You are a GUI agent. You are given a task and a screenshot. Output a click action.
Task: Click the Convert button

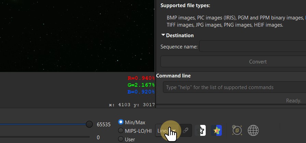(233, 62)
